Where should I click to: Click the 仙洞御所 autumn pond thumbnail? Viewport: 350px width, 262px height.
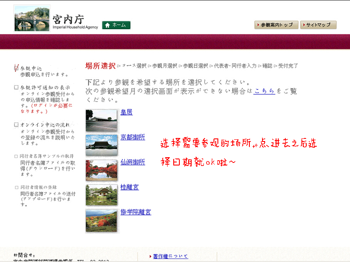101,170
